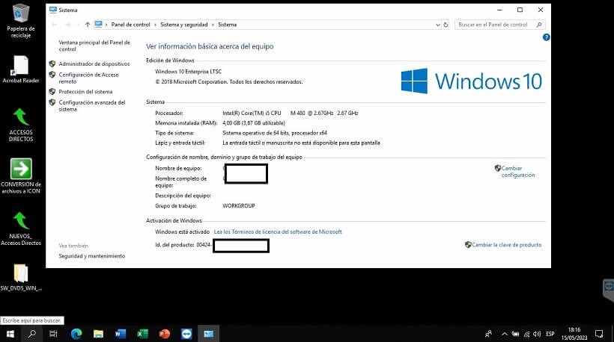Click Sistema y seguridad breadcrumb

[x=183, y=25]
